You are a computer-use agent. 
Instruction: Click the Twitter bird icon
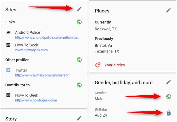point(8,70)
